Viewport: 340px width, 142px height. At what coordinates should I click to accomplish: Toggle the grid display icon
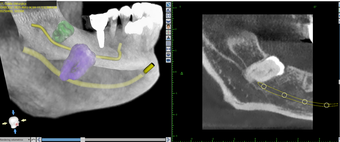(x=168, y=44)
